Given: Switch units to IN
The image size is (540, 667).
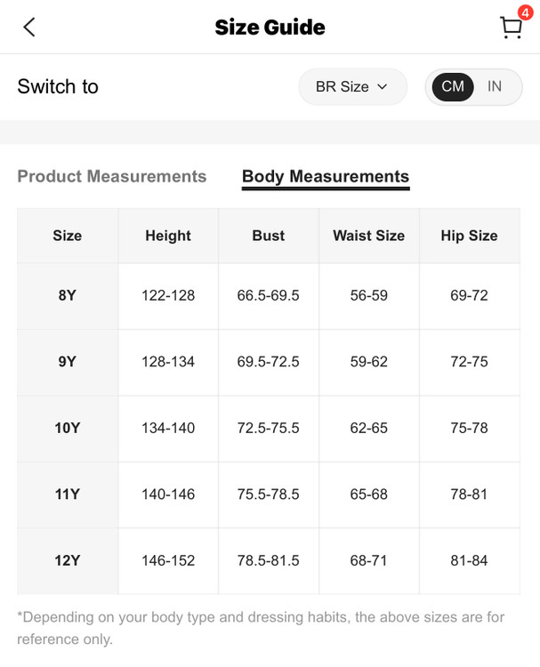Looking at the screenshot, I should (495, 86).
